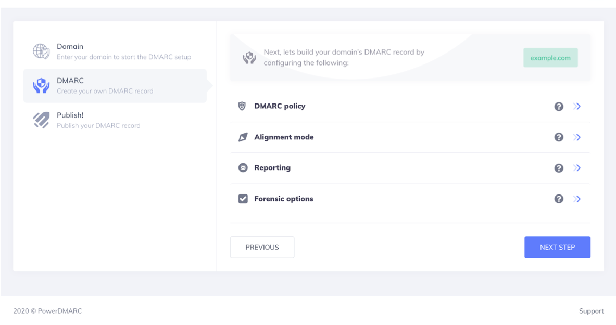Click the shield-in-hands DMARC step icon
The image size is (616, 325).
point(41,86)
